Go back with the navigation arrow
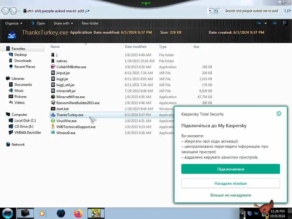The height and width of the screenshot is (219, 292). pos(5,11)
